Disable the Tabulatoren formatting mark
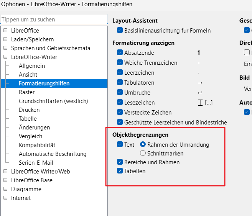This screenshot has height=216, width=252. (x=120, y=83)
